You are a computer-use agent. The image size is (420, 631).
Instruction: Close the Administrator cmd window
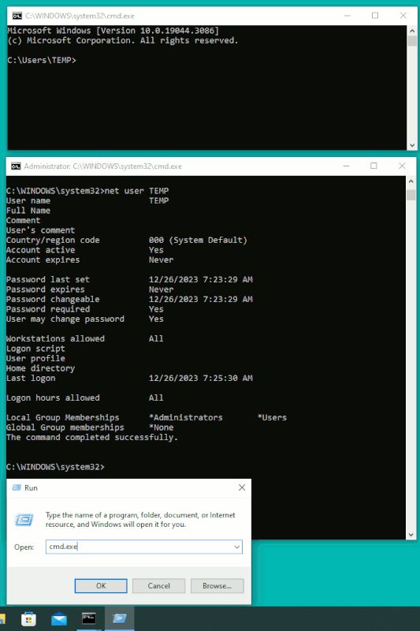coord(402,166)
